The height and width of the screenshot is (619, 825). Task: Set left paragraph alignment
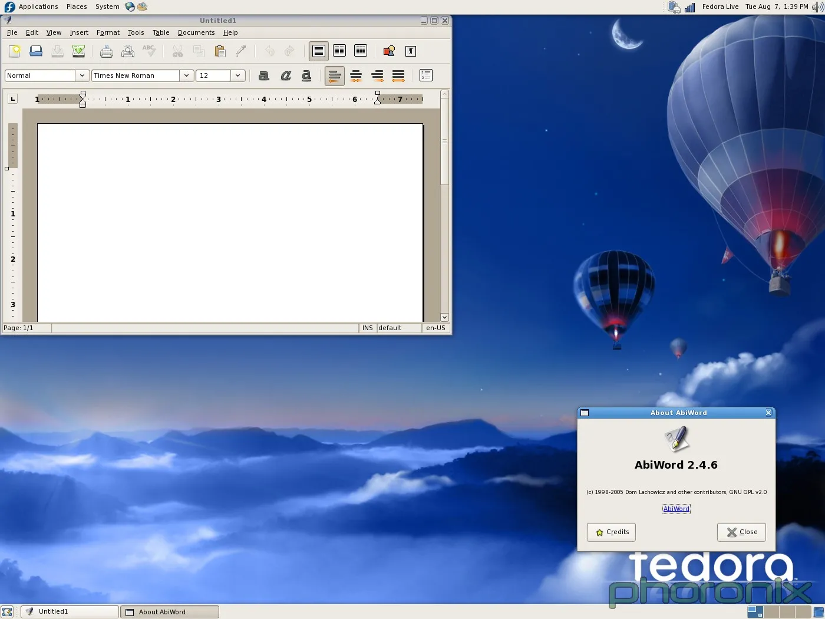point(335,75)
